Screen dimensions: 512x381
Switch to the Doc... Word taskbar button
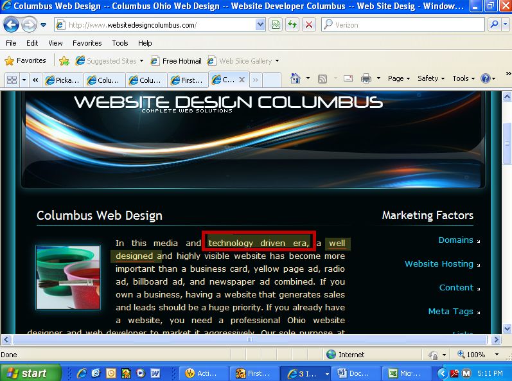357,373
